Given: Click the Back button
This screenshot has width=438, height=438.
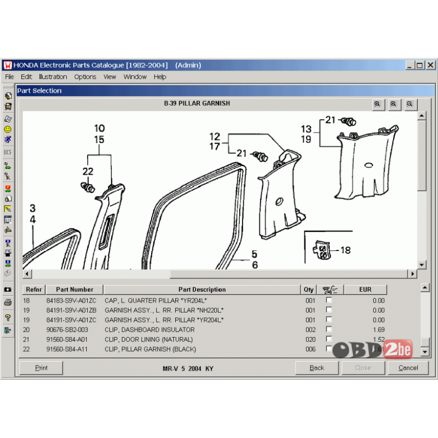Looking at the screenshot, I should tap(317, 368).
